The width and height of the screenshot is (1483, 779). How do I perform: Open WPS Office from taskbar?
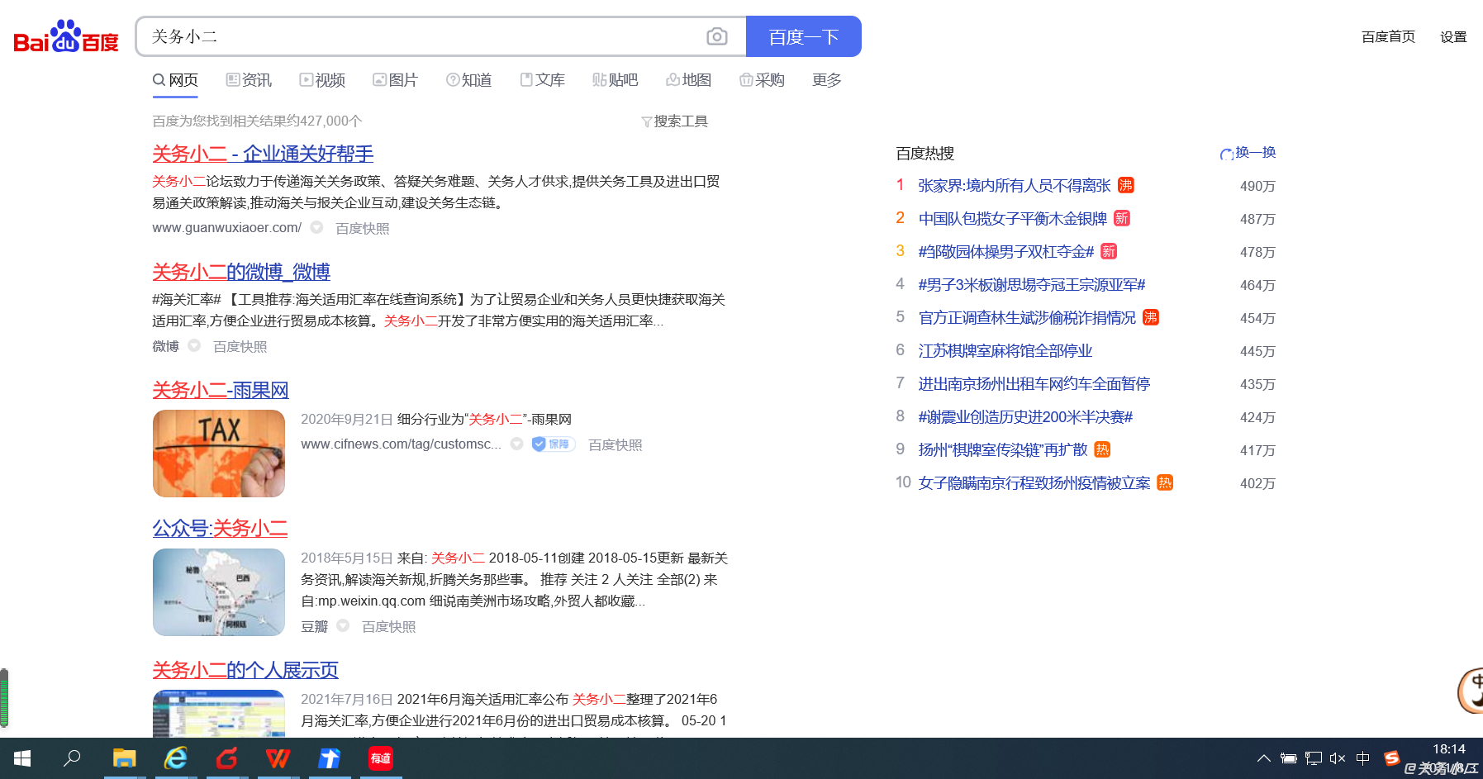pos(278,758)
